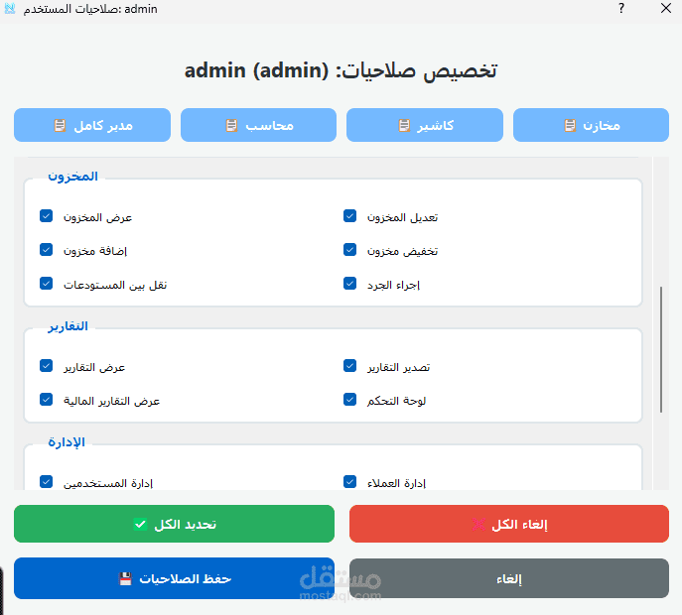Uncheck نقل بين المستودعات permission
The width and height of the screenshot is (682, 615).
tap(46, 284)
